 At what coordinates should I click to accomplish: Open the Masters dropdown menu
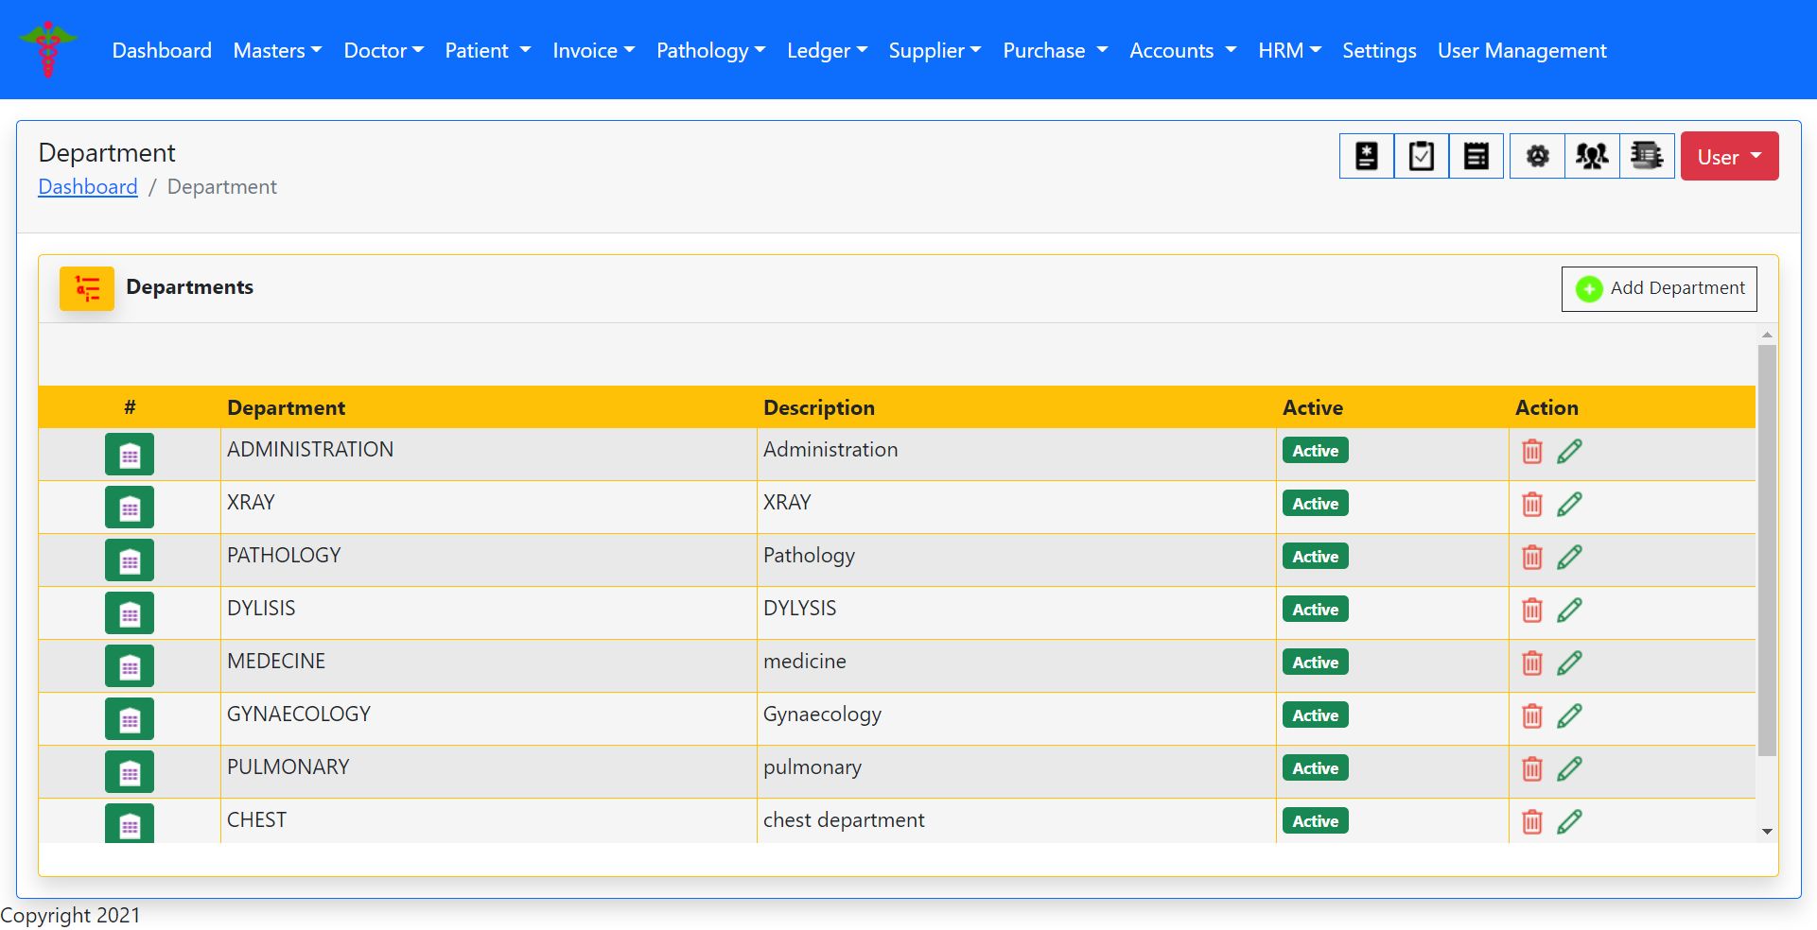pyautogui.click(x=277, y=51)
